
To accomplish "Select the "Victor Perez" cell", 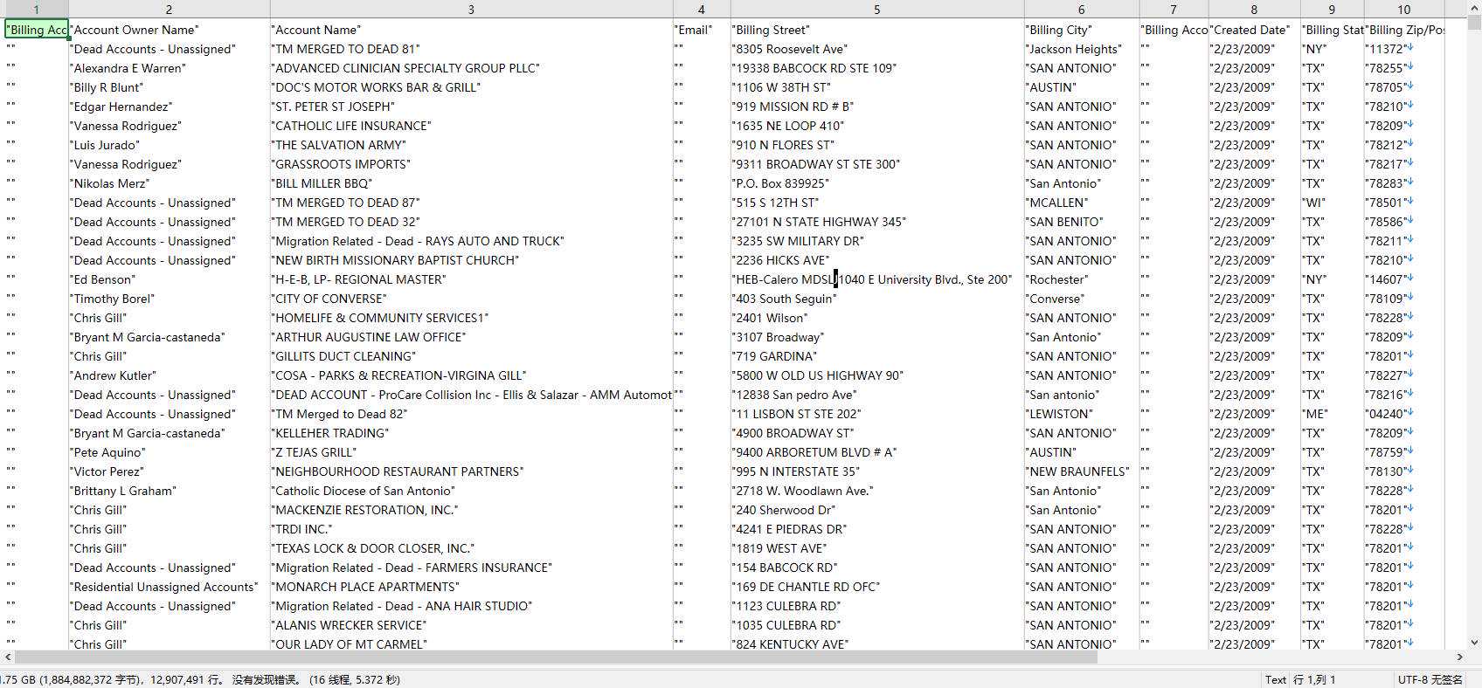I will coord(169,471).
